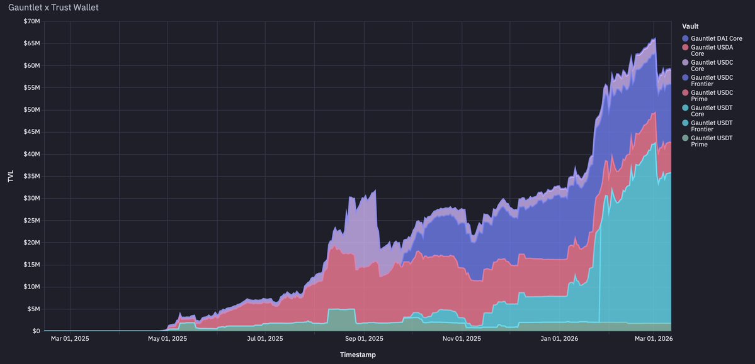Image resolution: width=755 pixels, height=364 pixels.
Task: Click the $70M y-axis label
Action: 31,21
